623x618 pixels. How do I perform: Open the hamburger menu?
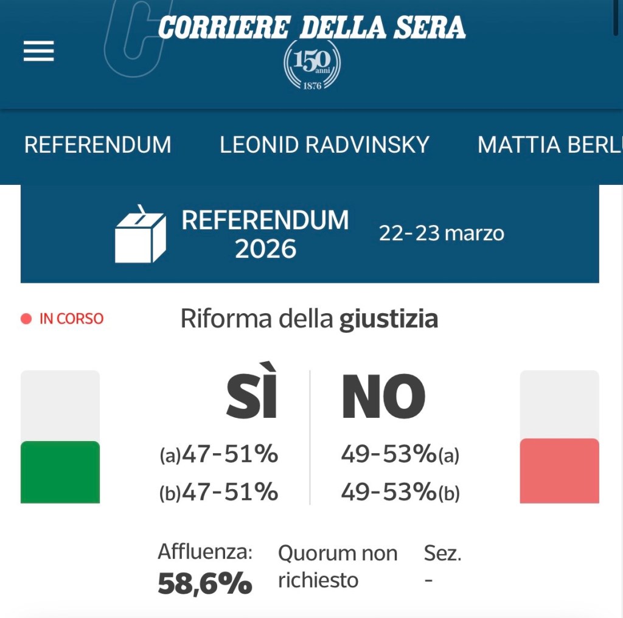(x=39, y=51)
